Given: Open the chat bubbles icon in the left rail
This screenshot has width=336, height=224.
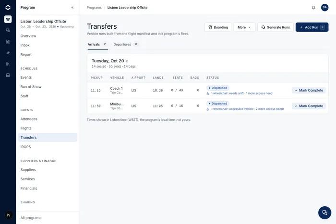Looking at the screenshot, I should (x=8, y=30).
